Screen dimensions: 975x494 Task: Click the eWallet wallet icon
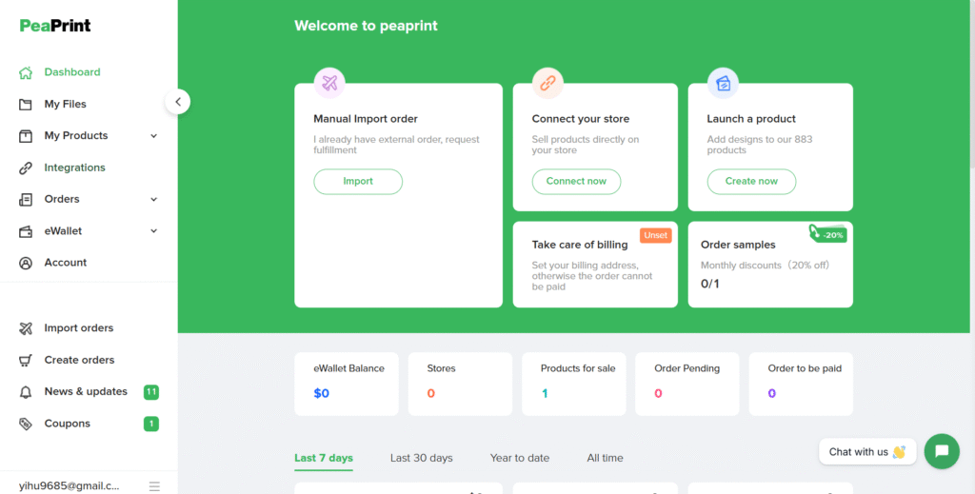[26, 231]
